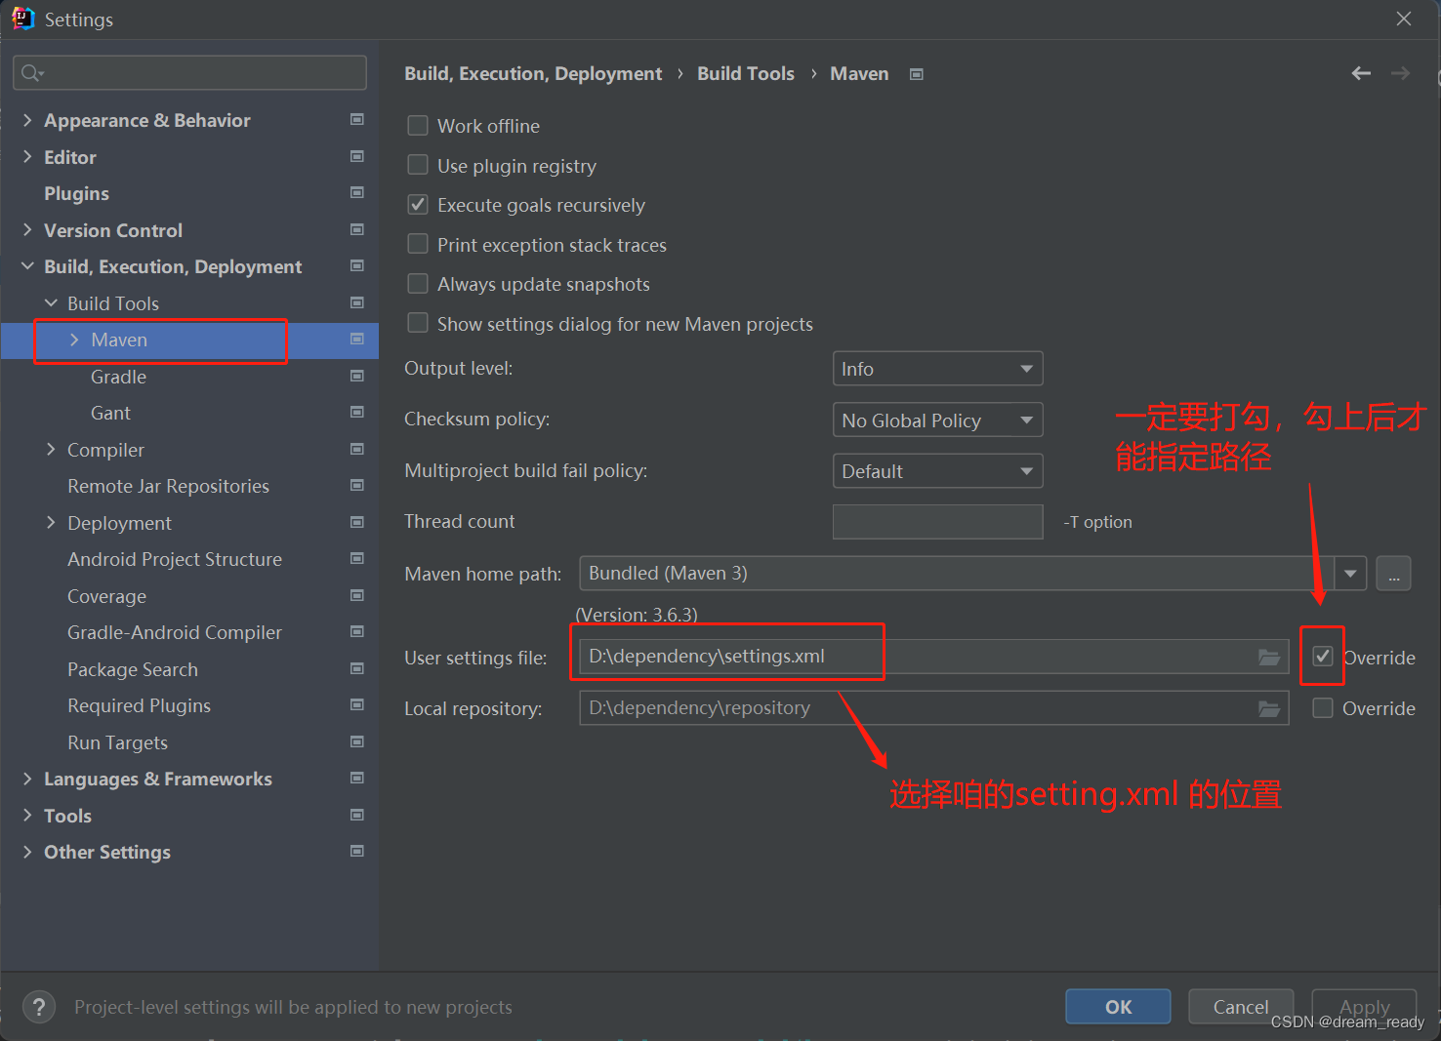This screenshot has height=1041, width=1441.
Task: Check Always update snapshots
Action: pos(418,284)
